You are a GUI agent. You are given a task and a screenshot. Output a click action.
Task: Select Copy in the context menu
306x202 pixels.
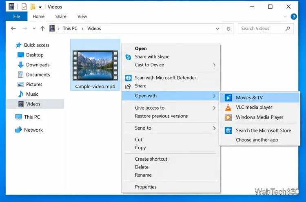point(171,148)
